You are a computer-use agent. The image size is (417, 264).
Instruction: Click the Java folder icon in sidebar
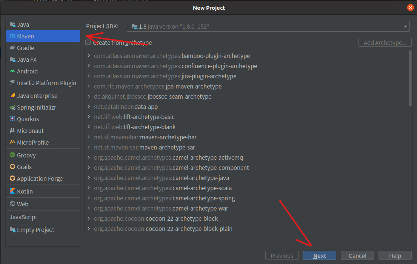point(12,24)
